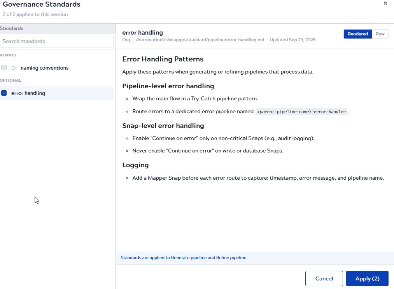Switch to Rendered view
394x289 pixels.
click(x=357, y=34)
